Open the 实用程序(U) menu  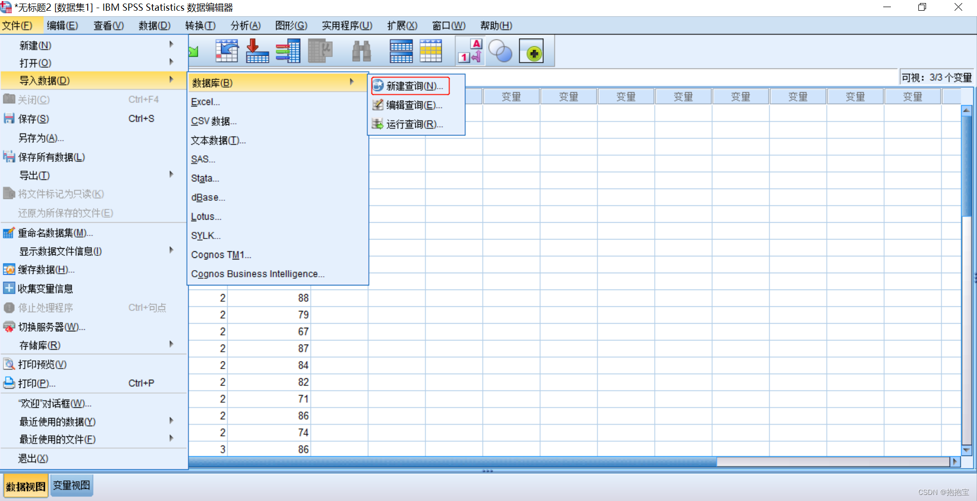coord(347,25)
